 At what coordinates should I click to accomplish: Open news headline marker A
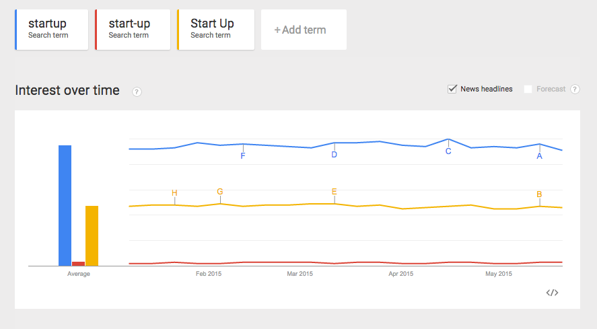[539, 155]
